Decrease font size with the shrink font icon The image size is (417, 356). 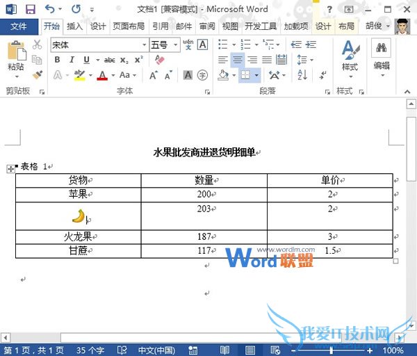tap(168, 75)
